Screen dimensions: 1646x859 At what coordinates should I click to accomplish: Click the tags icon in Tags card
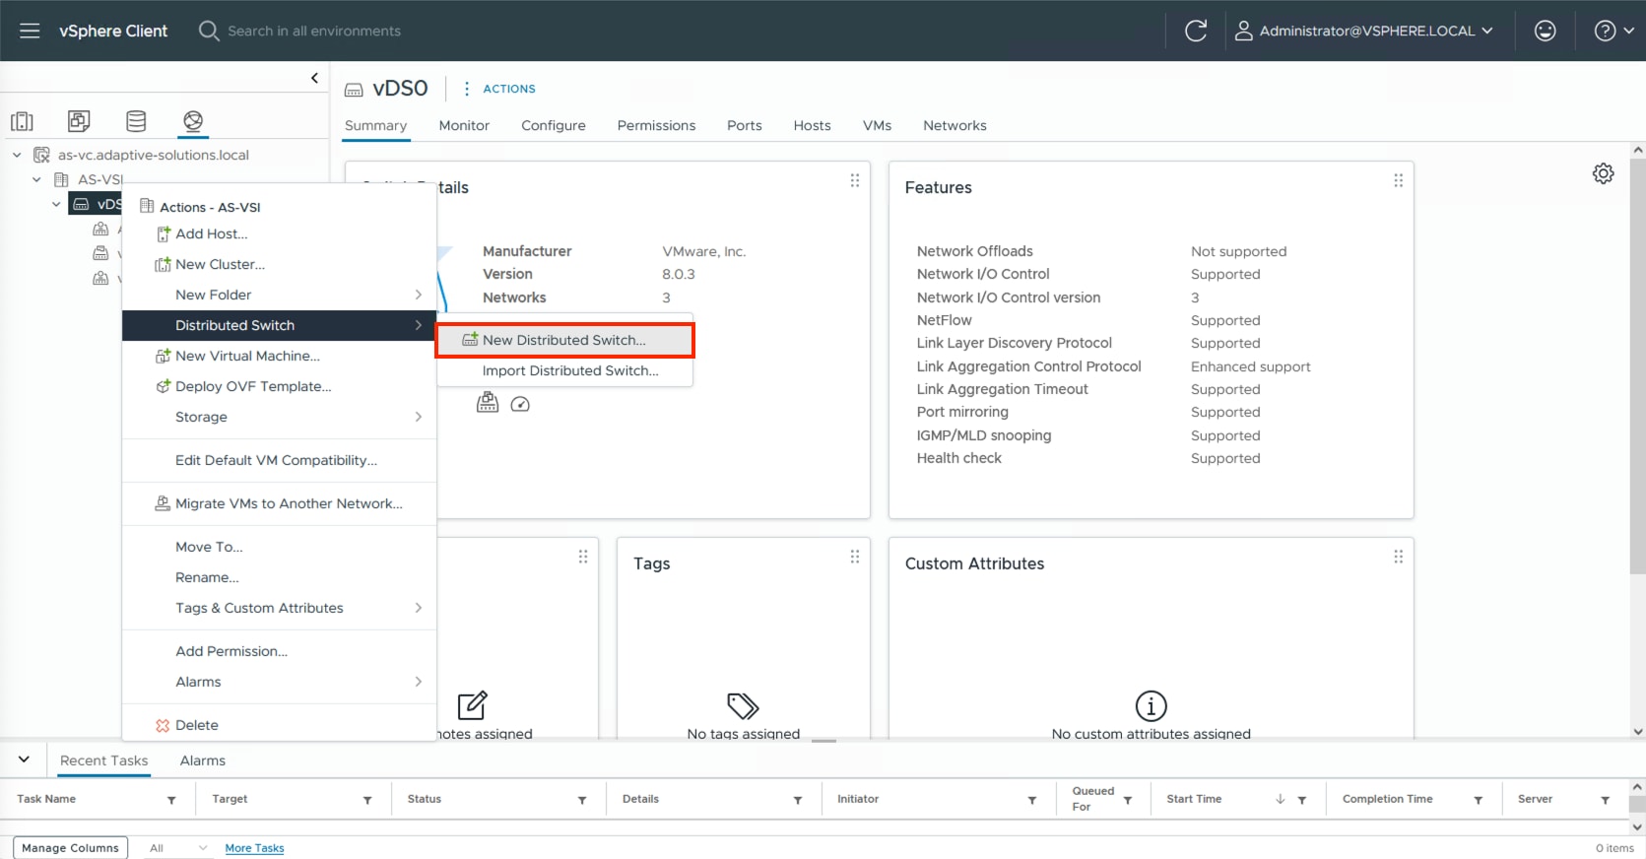tap(743, 705)
